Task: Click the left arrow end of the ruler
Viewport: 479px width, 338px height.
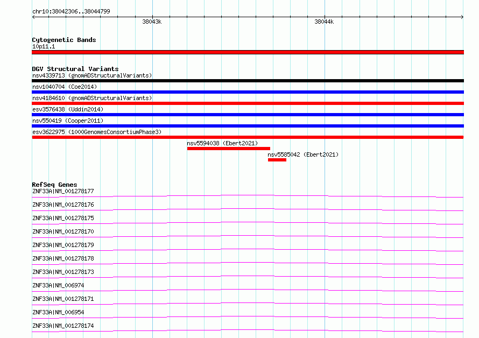Action: (33, 17)
